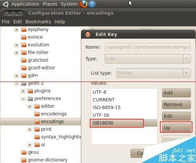Image resolution: width=196 pixels, height=163 pixels.
Task: Click the ui folder icon
Action: coord(37,145)
